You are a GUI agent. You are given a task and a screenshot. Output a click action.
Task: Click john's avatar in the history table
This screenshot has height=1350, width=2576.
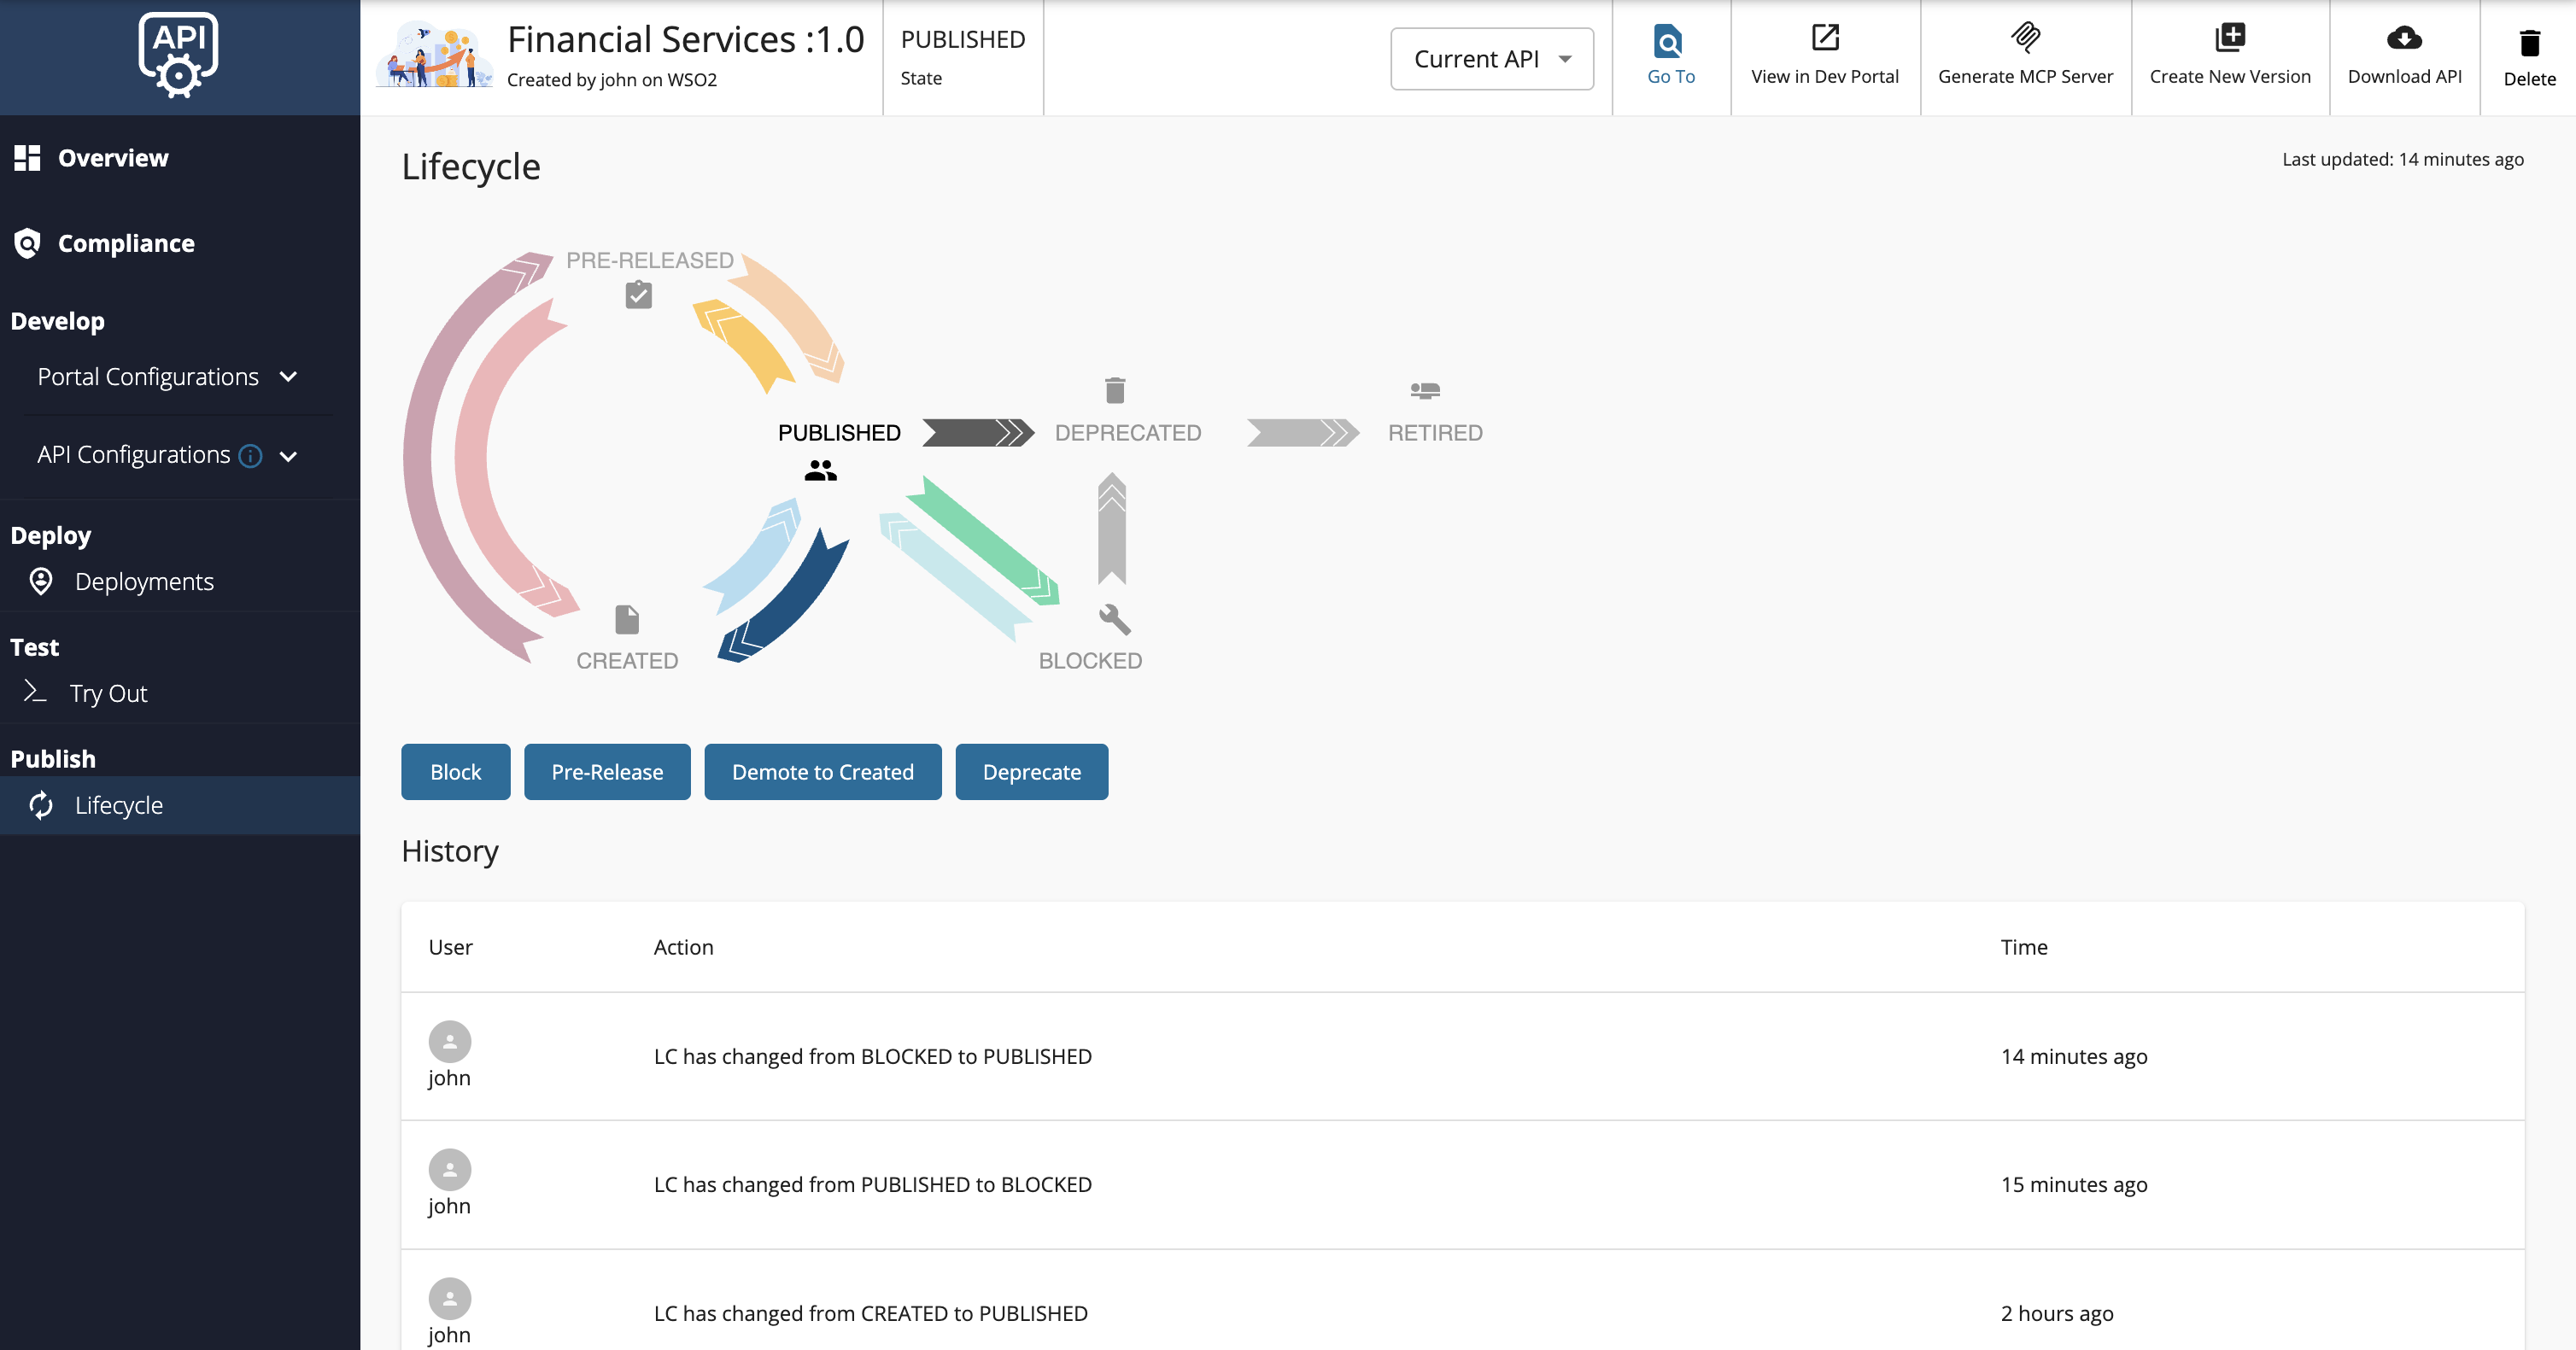pos(448,1043)
